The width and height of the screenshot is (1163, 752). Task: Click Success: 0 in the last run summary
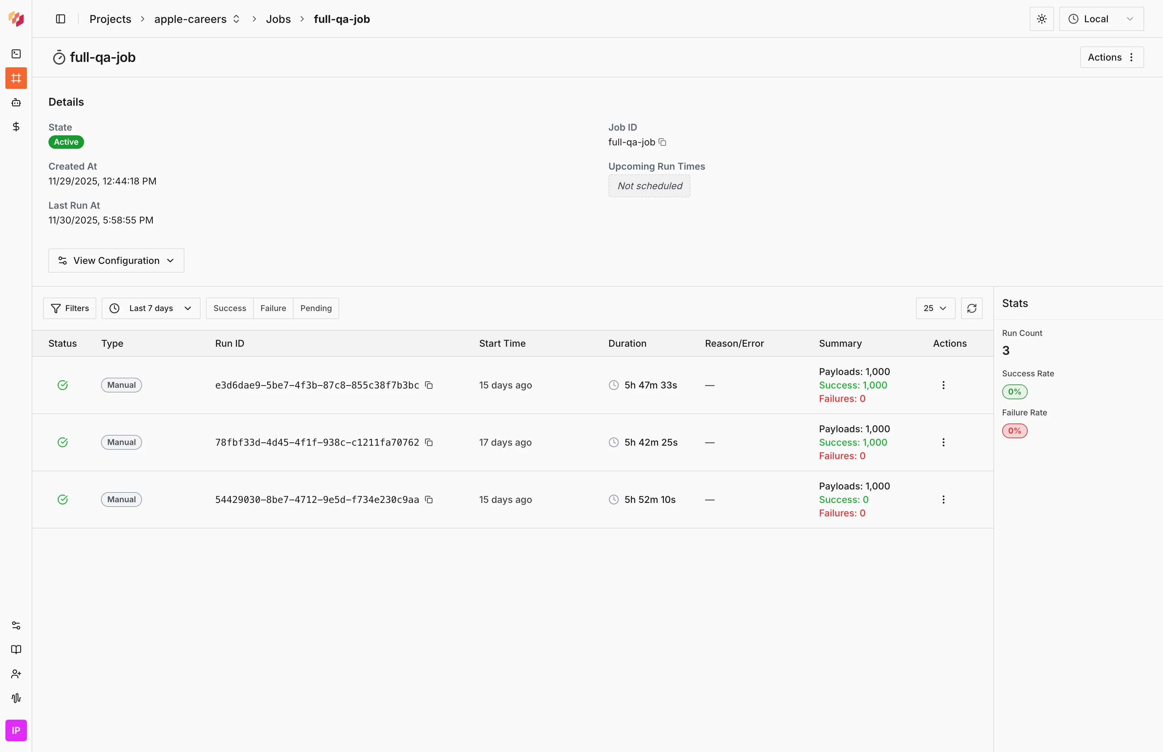843,500
